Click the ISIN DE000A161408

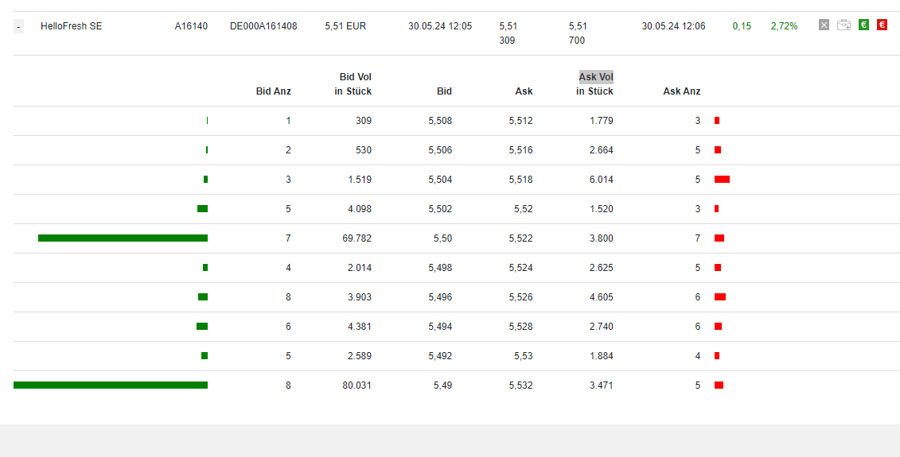[263, 26]
